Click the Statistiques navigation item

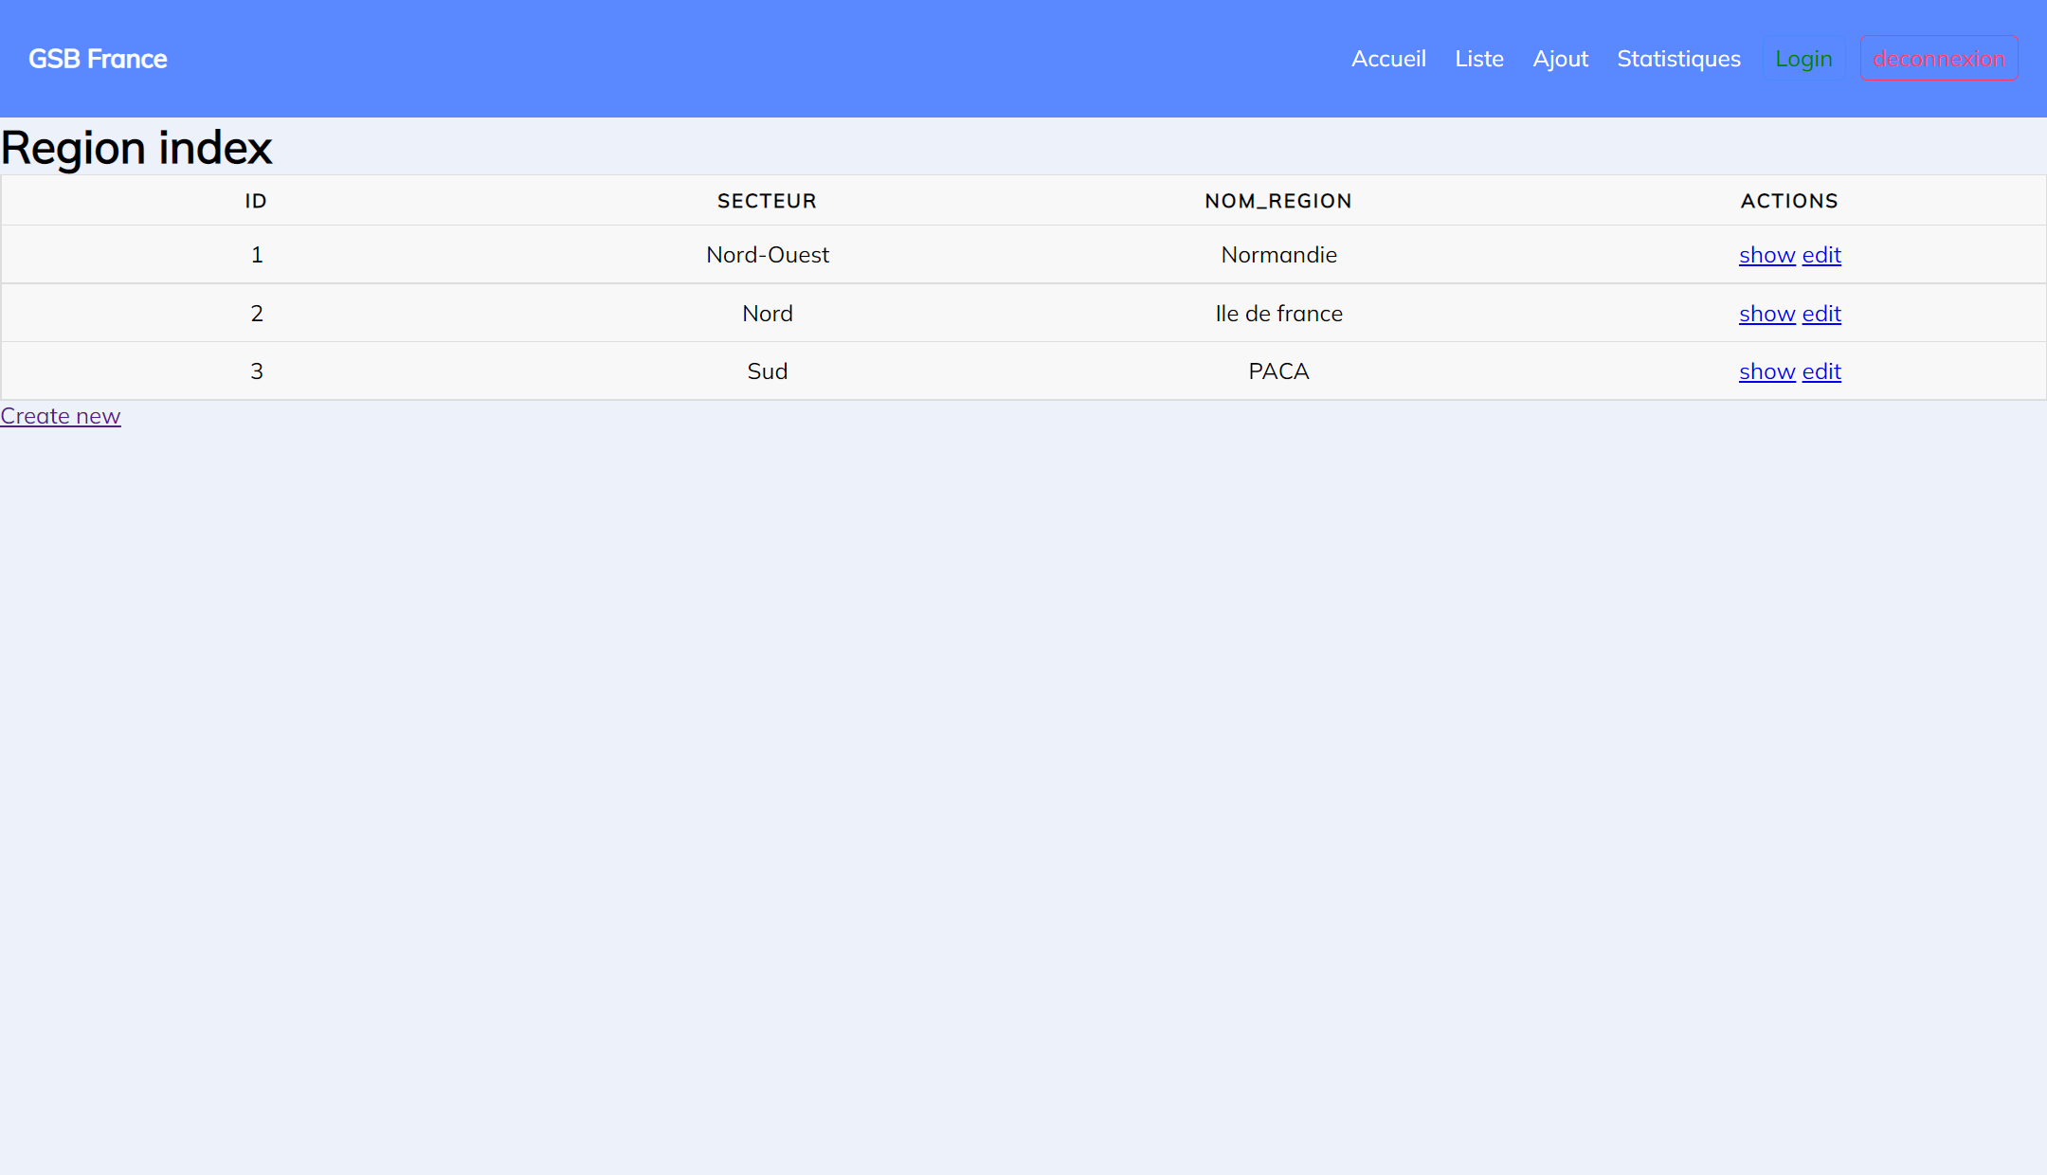1680,59
